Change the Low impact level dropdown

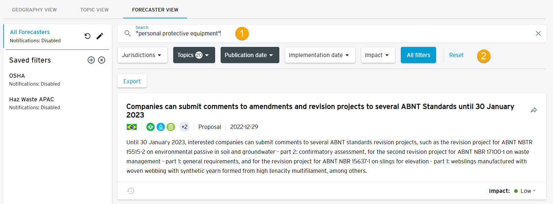point(528,191)
